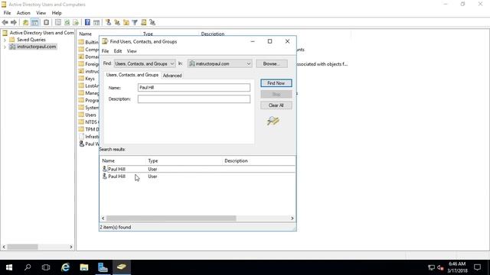The width and height of the screenshot is (490, 275).
Task: Open File Explorer from the taskbar
Action: (x=83, y=267)
